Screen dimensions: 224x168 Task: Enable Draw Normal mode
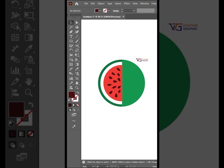click(70, 110)
